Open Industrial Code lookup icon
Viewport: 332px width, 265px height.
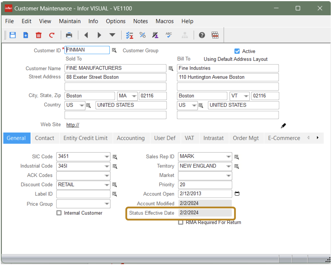coord(115,166)
